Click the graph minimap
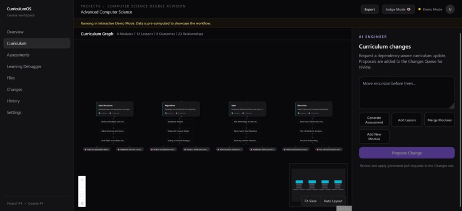The image size is (462, 211). pos(318,185)
